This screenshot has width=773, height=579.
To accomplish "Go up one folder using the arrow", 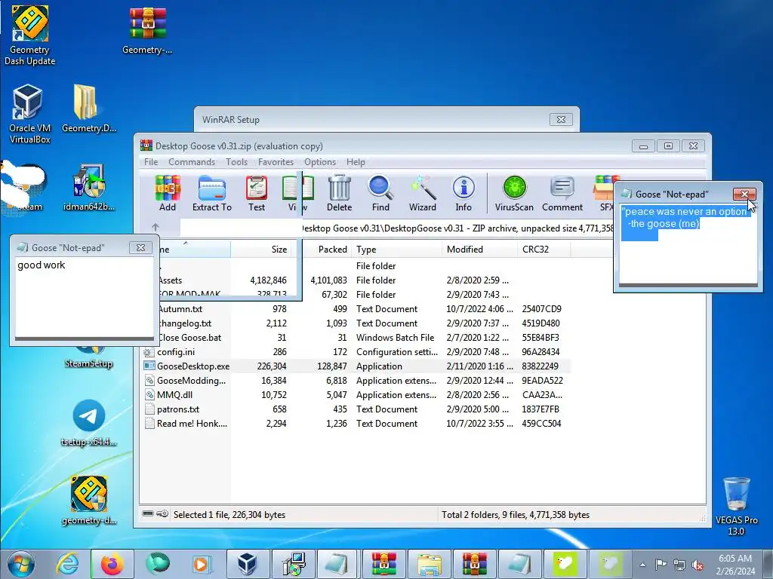I will [x=156, y=228].
